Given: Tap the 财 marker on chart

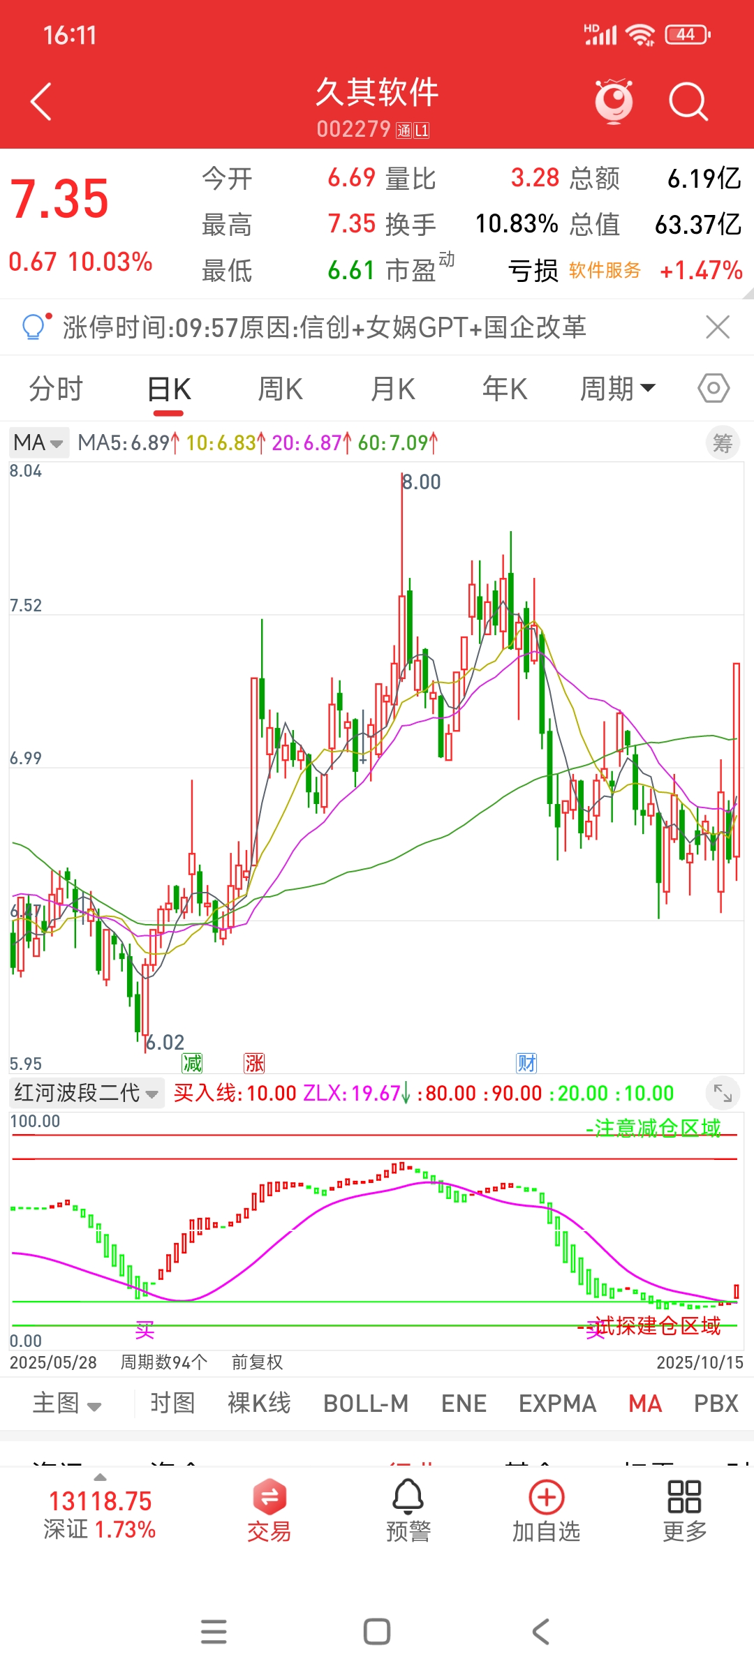Looking at the screenshot, I should point(526,1063).
